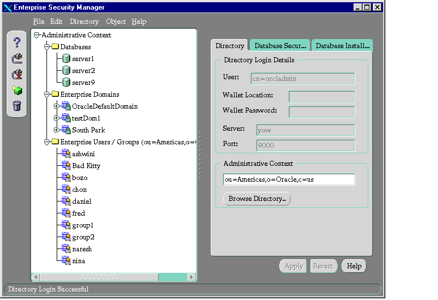Click the disconnect plug icon with red X
Viewport: 438px width, 300px height.
point(17,74)
